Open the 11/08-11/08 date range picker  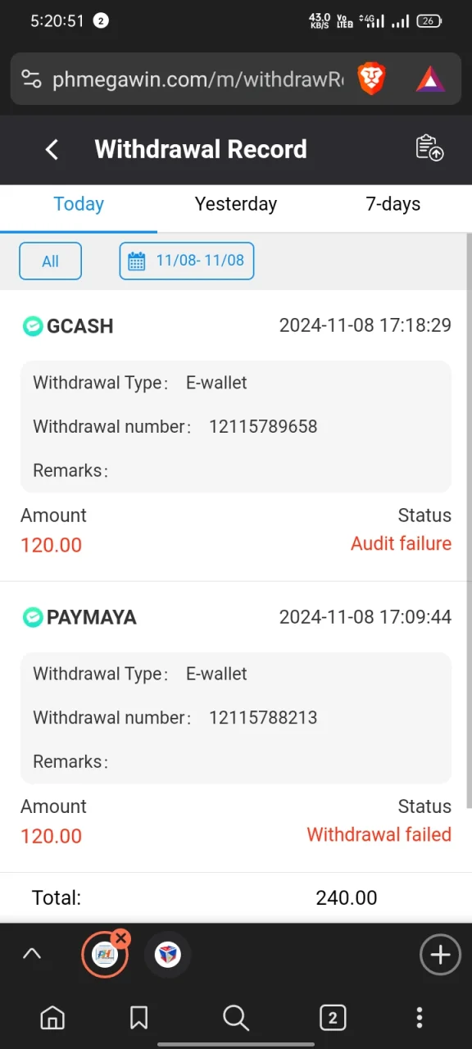click(187, 261)
